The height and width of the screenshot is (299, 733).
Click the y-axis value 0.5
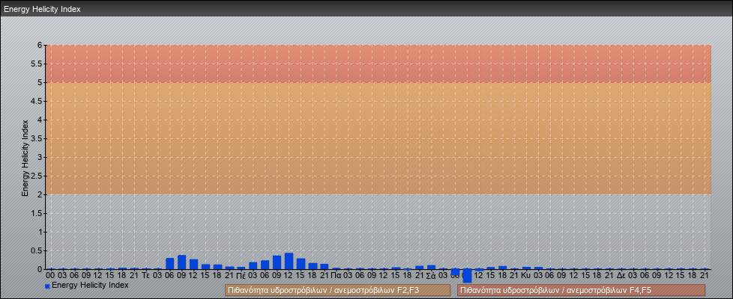pyautogui.click(x=37, y=250)
